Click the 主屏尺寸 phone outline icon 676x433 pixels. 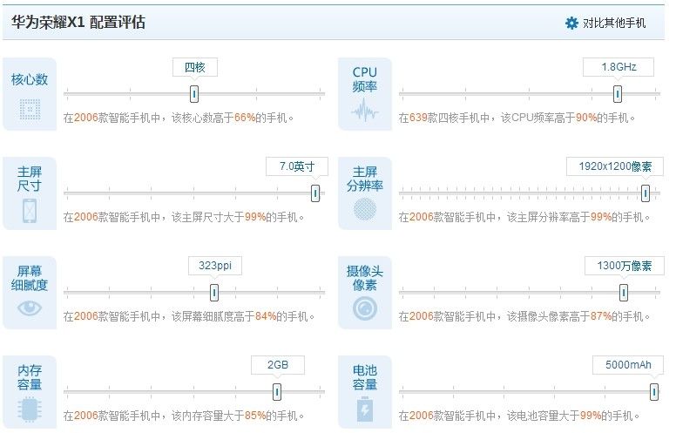coord(30,211)
